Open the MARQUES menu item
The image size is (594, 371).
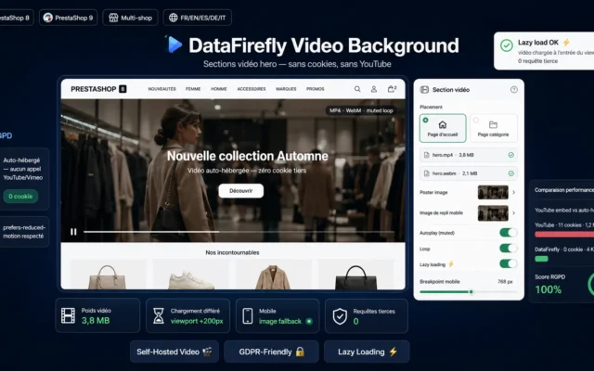286,89
